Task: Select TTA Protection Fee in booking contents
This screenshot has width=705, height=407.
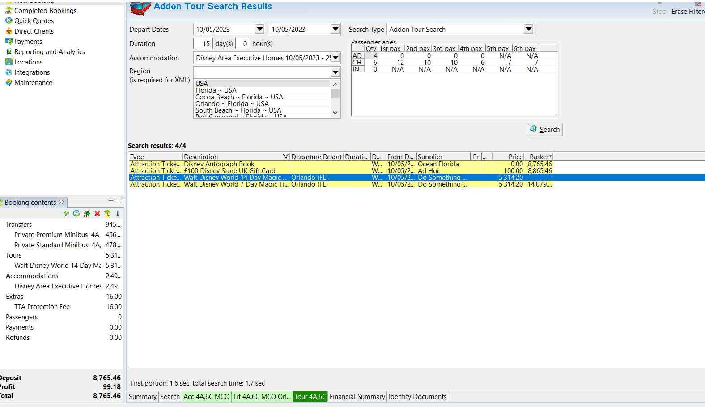Action: pos(61,306)
